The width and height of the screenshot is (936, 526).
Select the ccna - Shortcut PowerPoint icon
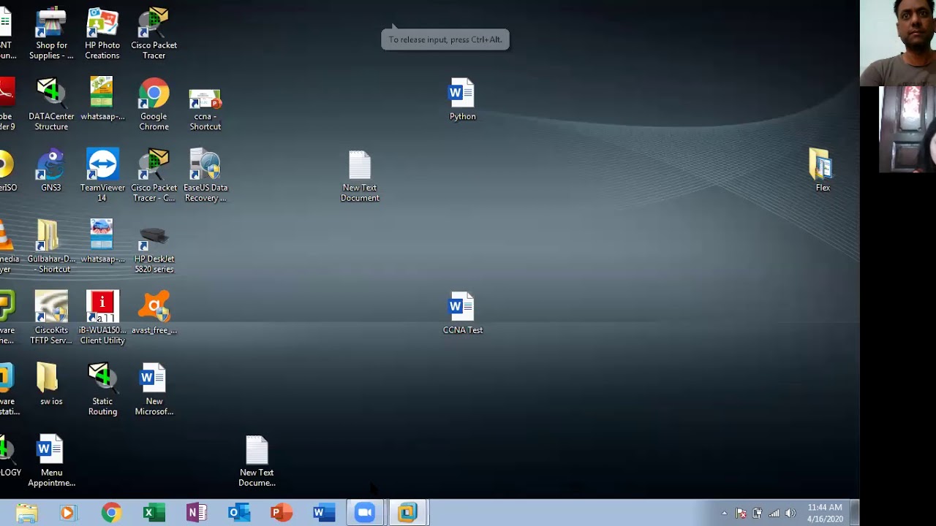tap(205, 110)
